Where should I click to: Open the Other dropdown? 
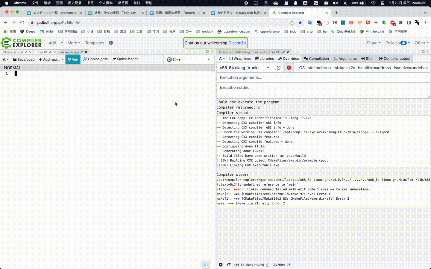click(x=421, y=43)
